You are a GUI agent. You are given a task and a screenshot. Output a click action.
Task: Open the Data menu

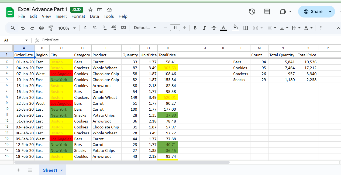click(x=94, y=16)
